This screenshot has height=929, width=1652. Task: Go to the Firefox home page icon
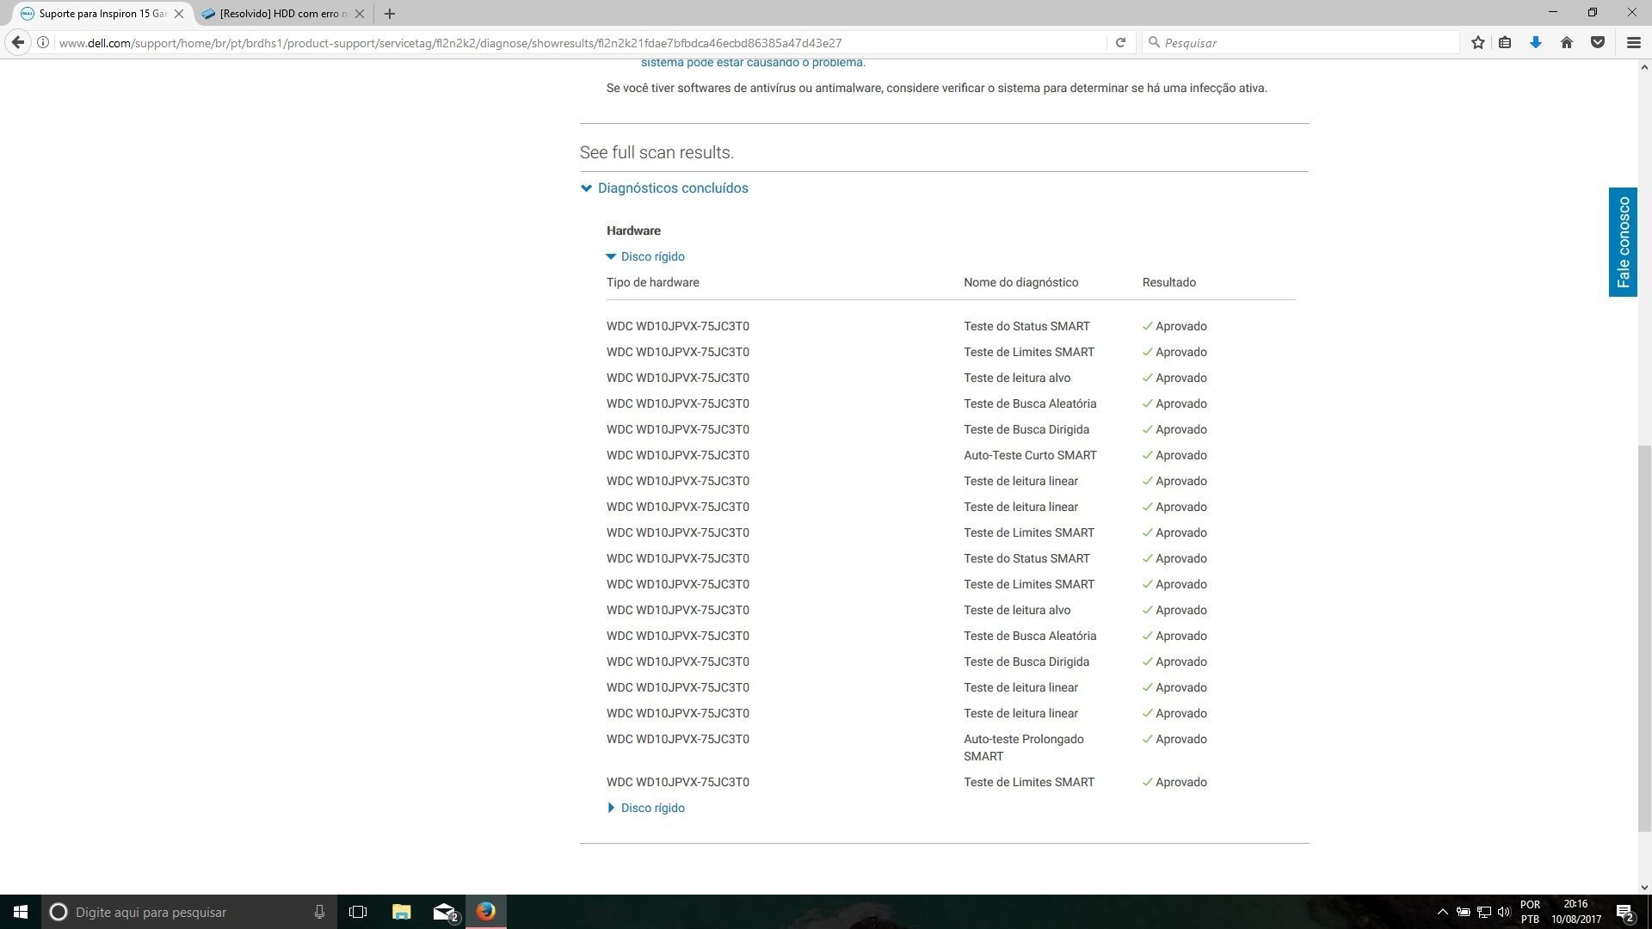tap(1567, 42)
